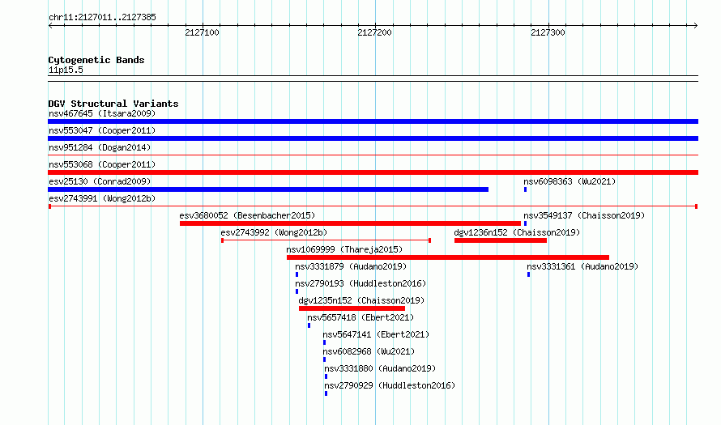Click the nsv3331361 (Audano2019) blue marker
The image size is (721, 425).
tap(528, 274)
